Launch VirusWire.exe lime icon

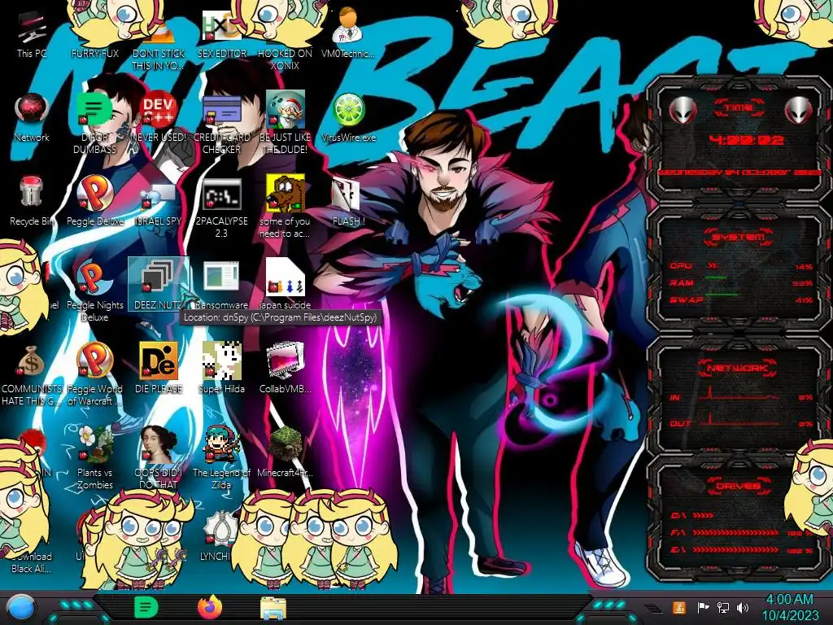coord(348,118)
